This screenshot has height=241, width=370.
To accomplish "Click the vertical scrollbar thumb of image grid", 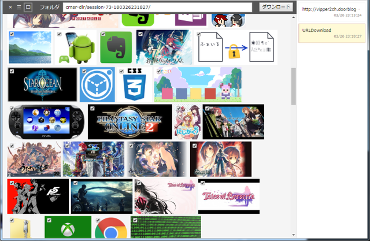I will click(294, 86).
